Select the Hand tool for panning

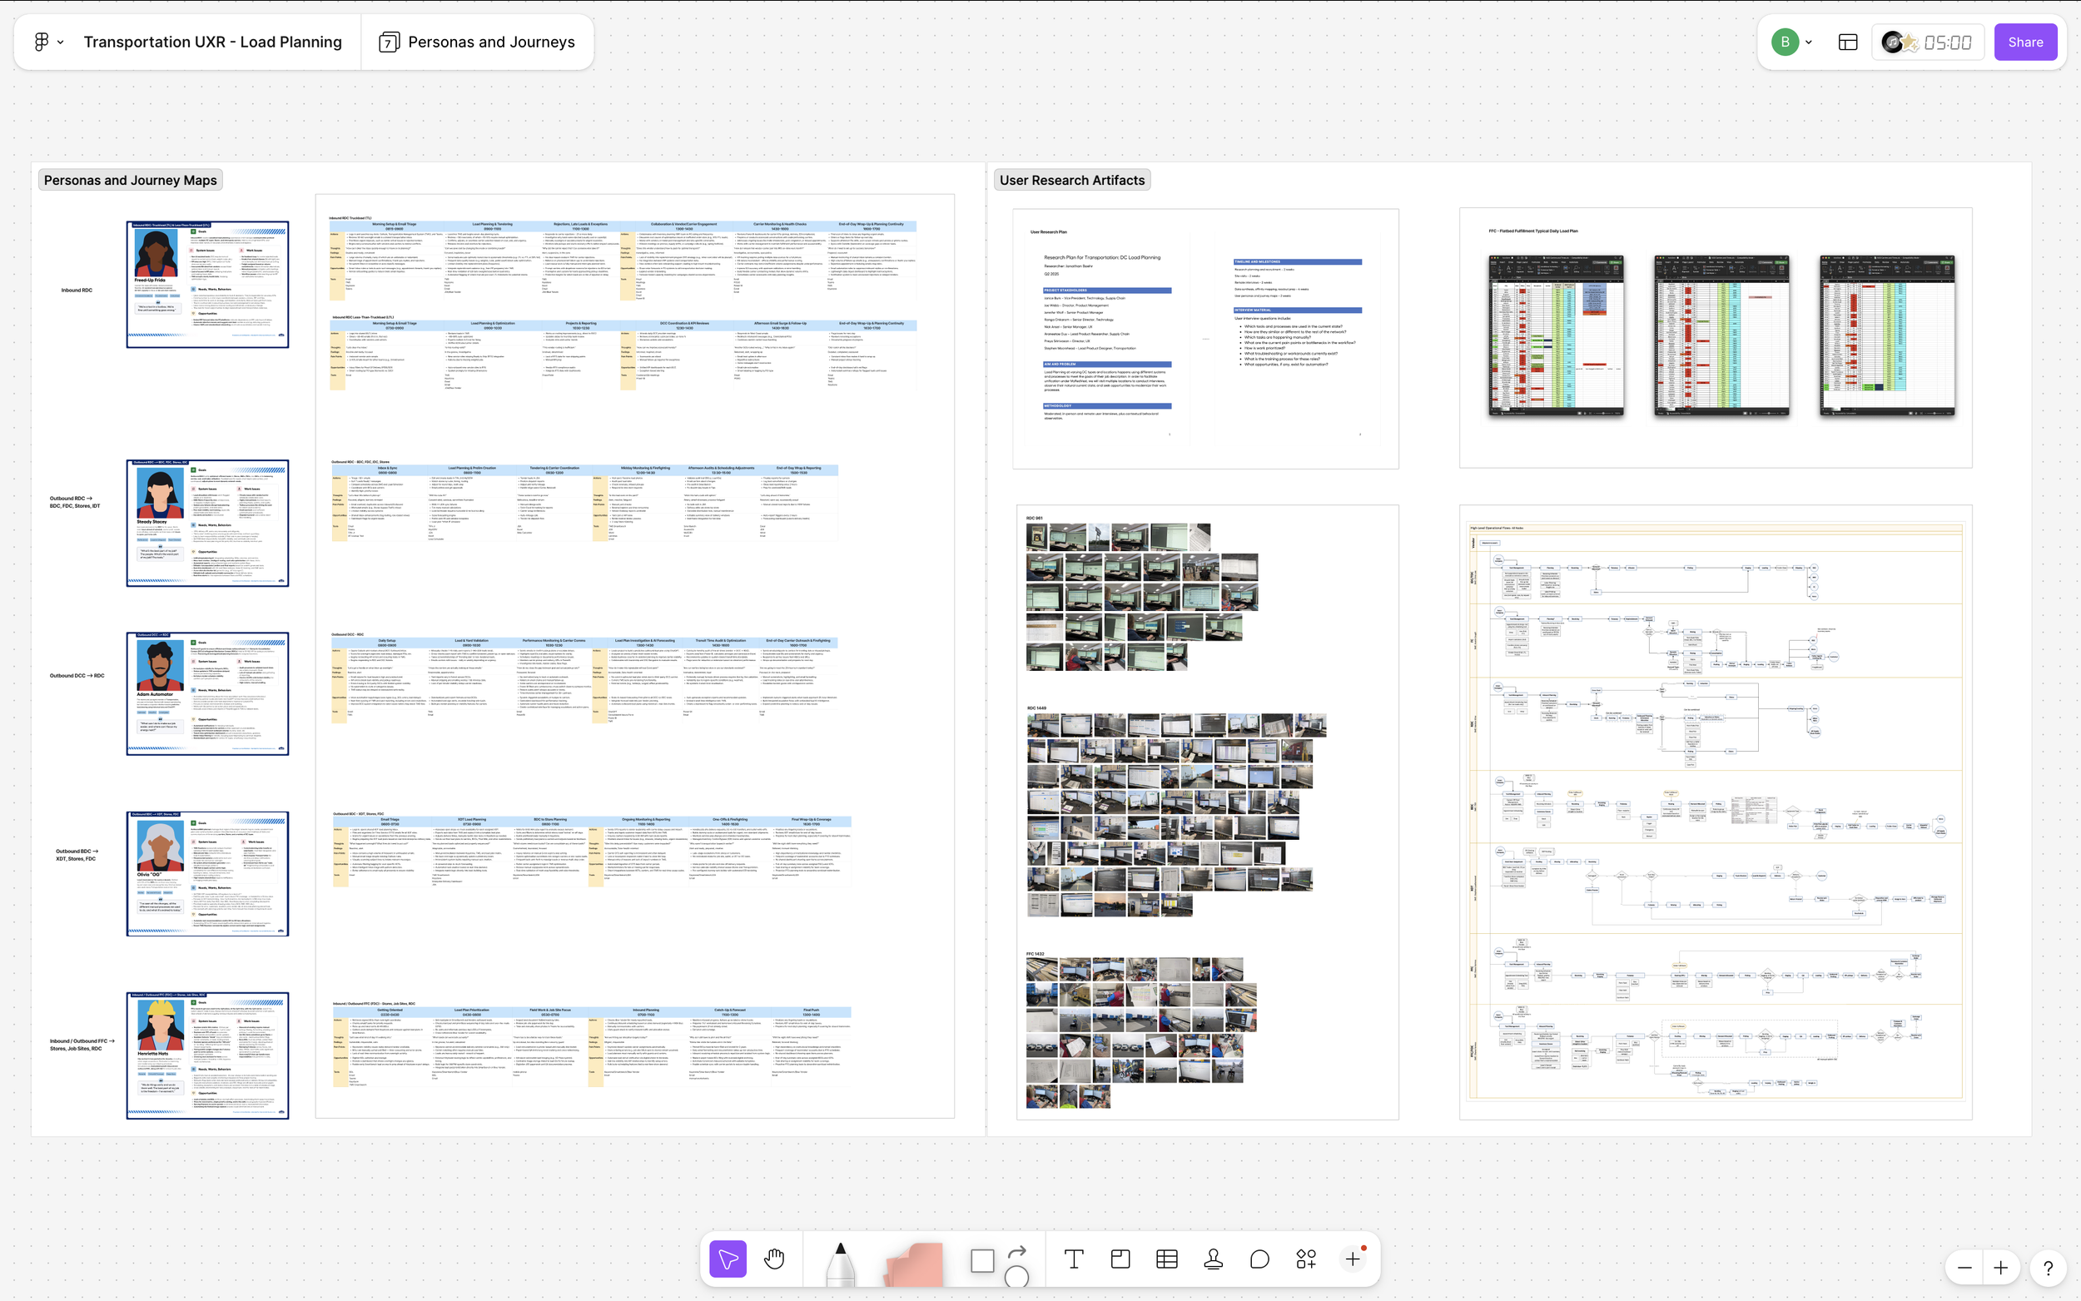coord(773,1259)
